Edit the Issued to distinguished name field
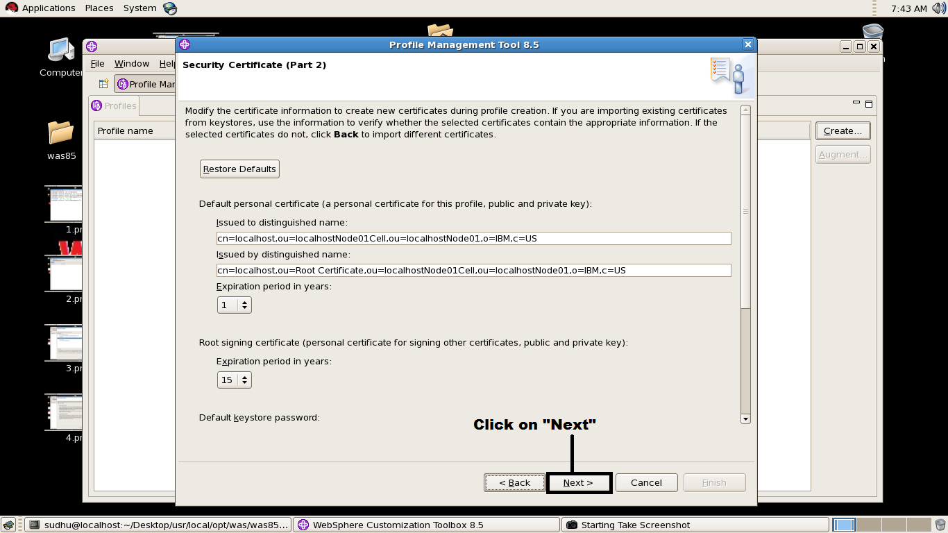The width and height of the screenshot is (948, 533). [473, 238]
